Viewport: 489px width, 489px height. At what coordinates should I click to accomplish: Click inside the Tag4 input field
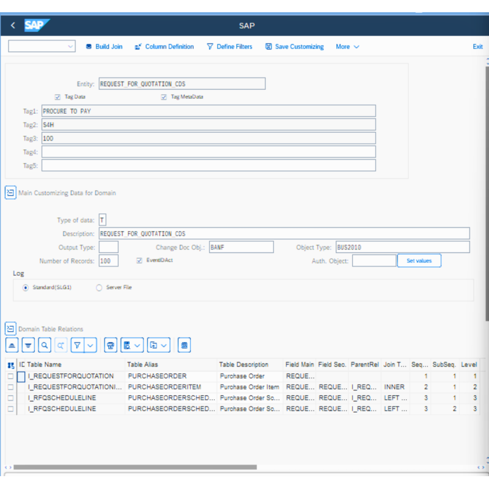pos(208,152)
